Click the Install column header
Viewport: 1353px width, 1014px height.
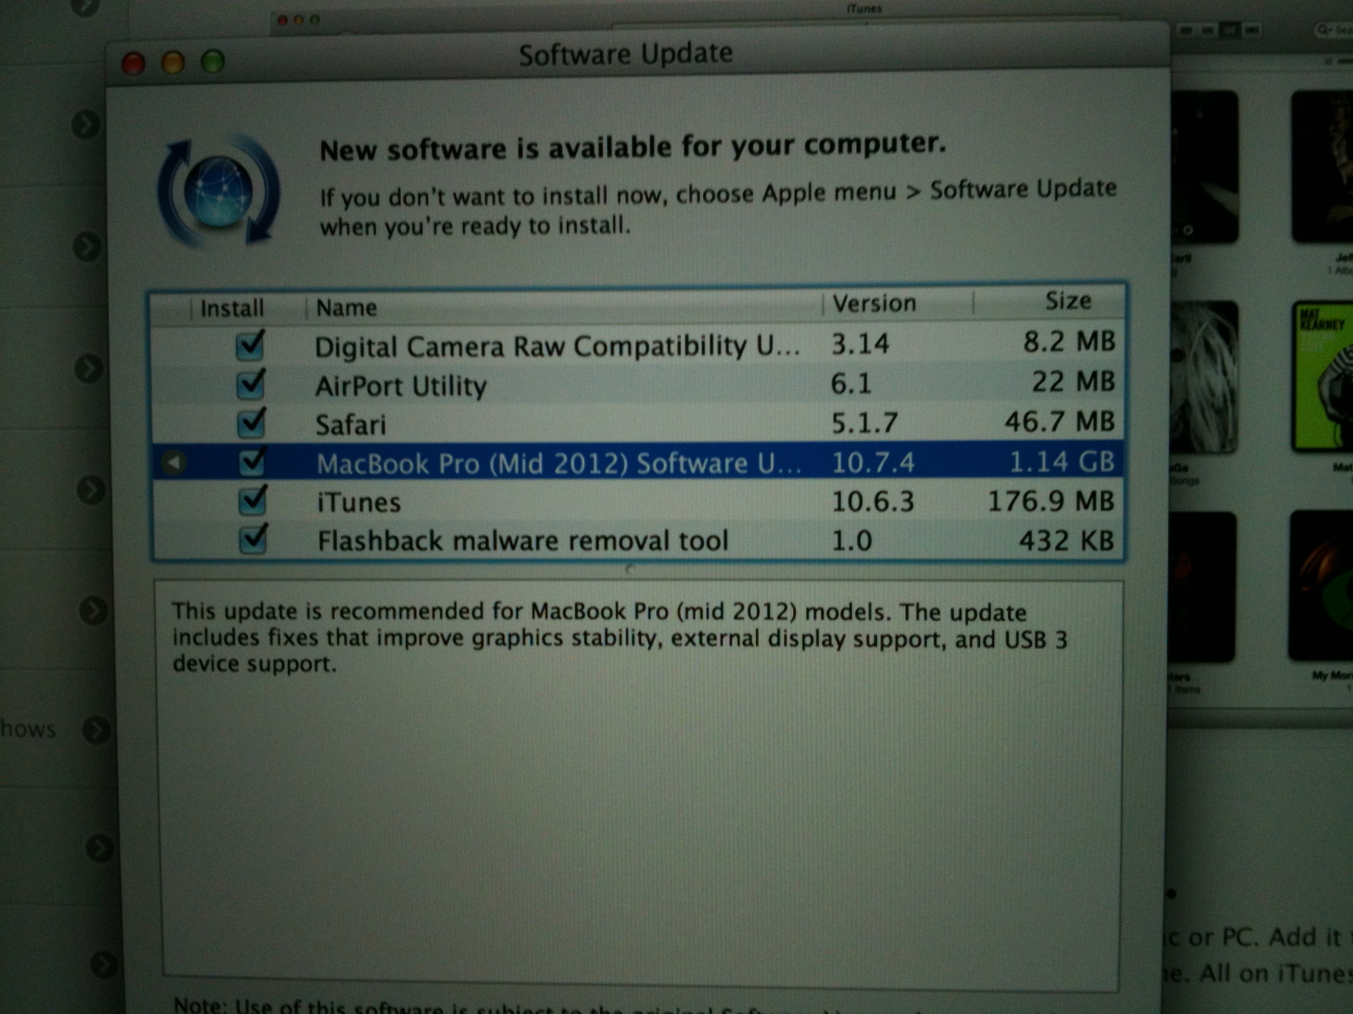tap(231, 308)
